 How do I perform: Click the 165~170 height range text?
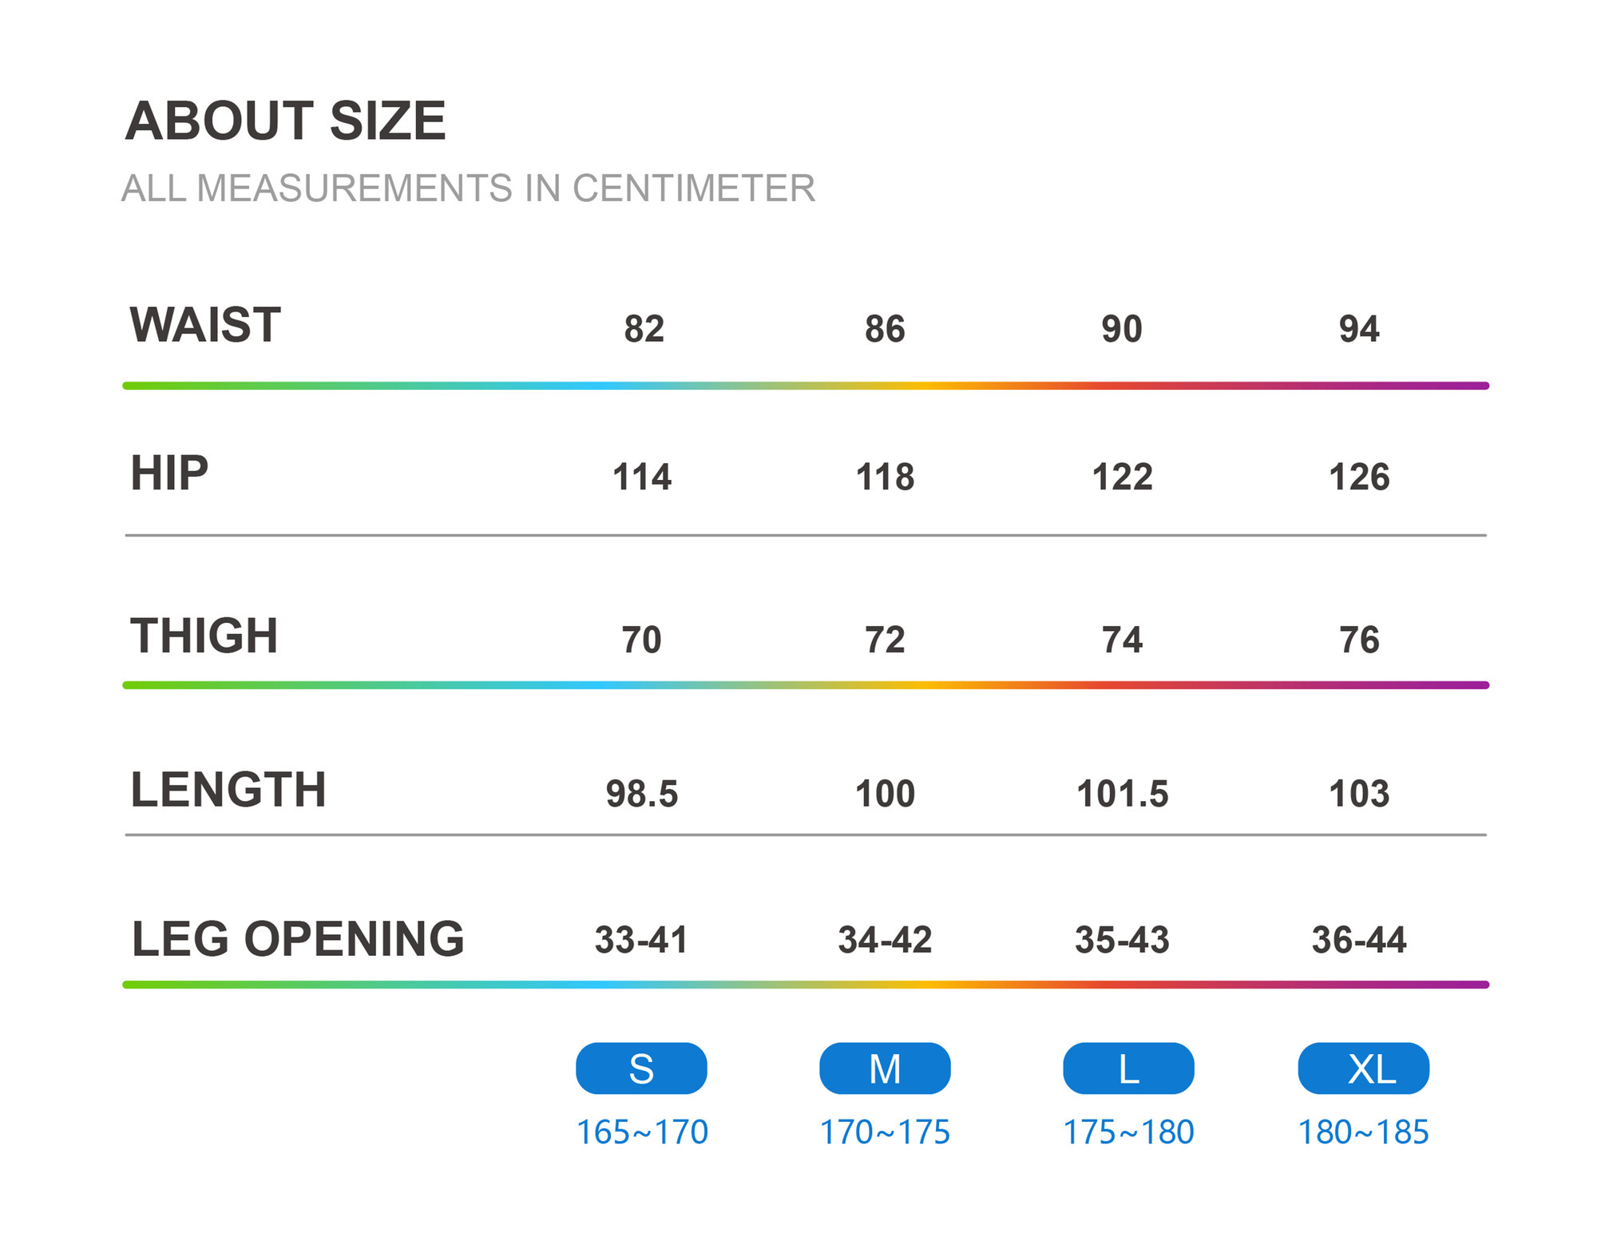point(641,1132)
